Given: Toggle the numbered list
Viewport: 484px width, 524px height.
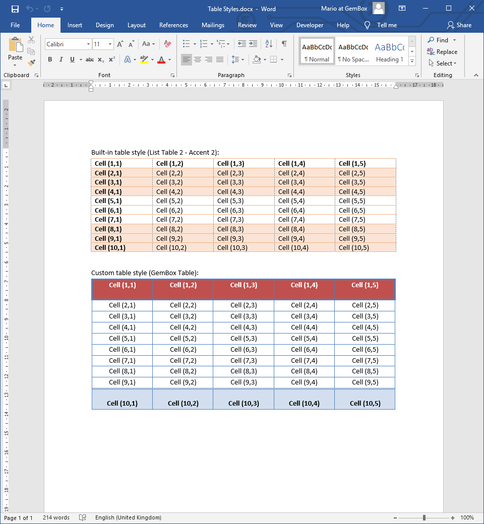Looking at the screenshot, I should [204, 44].
